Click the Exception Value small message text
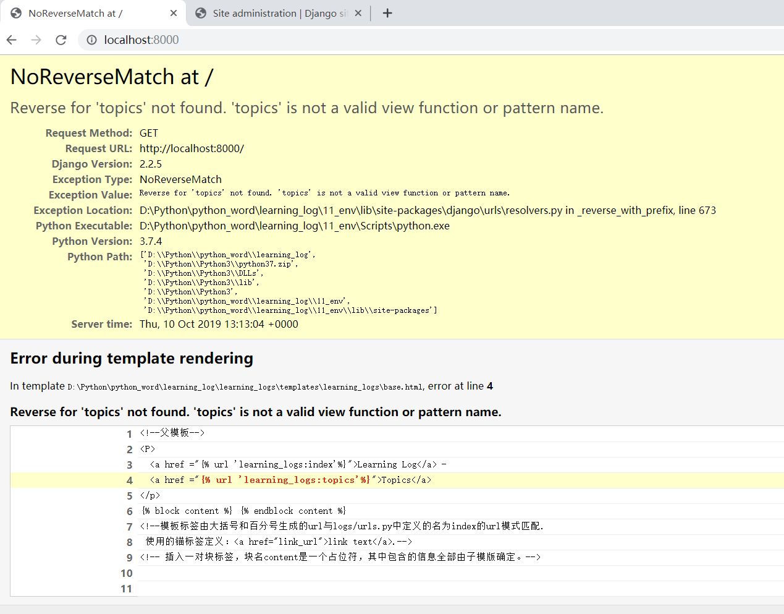The height and width of the screenshot is (614, 784). click(x=324, y=193)
